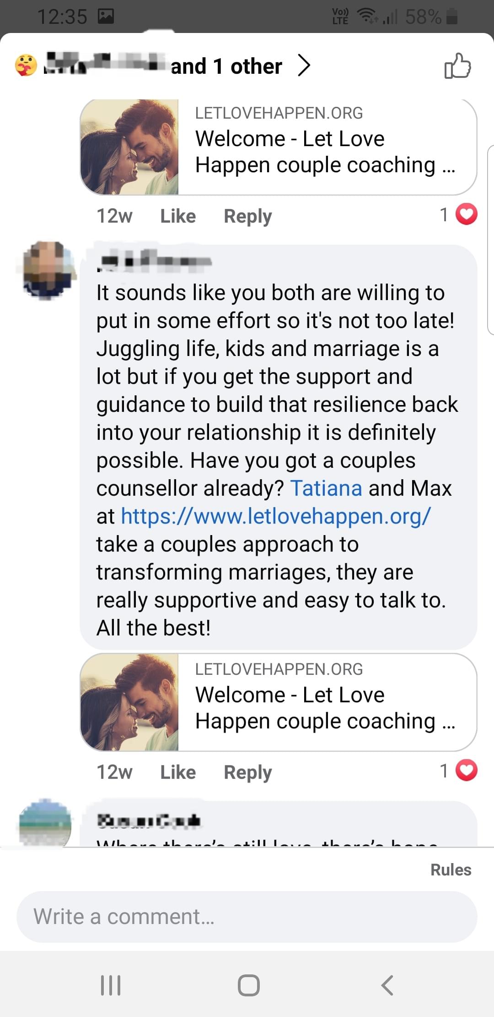Tap the thumbs-up like icon at top
This screenshot has height=1017, width=494.
[457, 66]
